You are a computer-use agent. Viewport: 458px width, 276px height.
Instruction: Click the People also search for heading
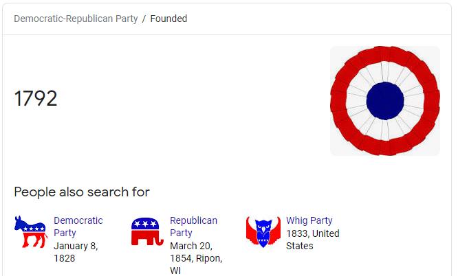(x=82, y=192)
